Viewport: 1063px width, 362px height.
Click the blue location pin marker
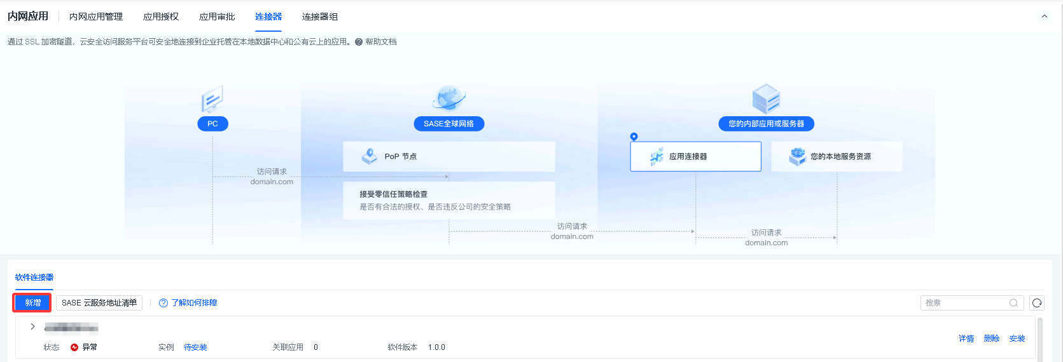pyautogui.click(x=634, y=137)
